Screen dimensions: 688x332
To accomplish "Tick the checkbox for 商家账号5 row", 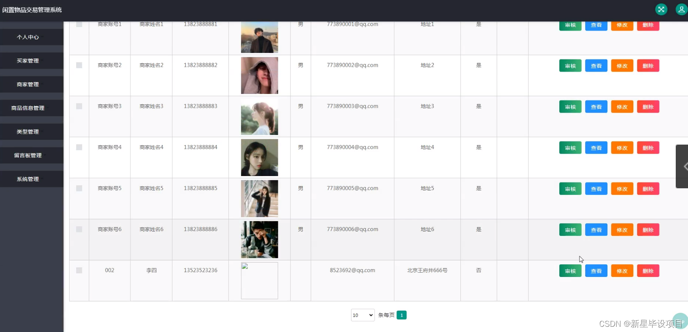I will [x=79, y=188].
